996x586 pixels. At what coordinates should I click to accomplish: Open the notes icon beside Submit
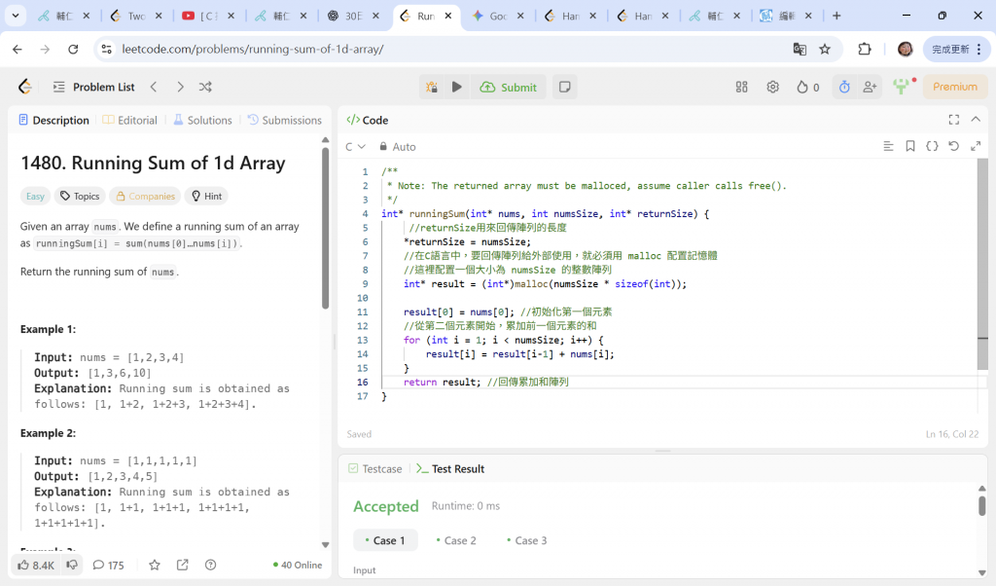(x=564, y=87)
